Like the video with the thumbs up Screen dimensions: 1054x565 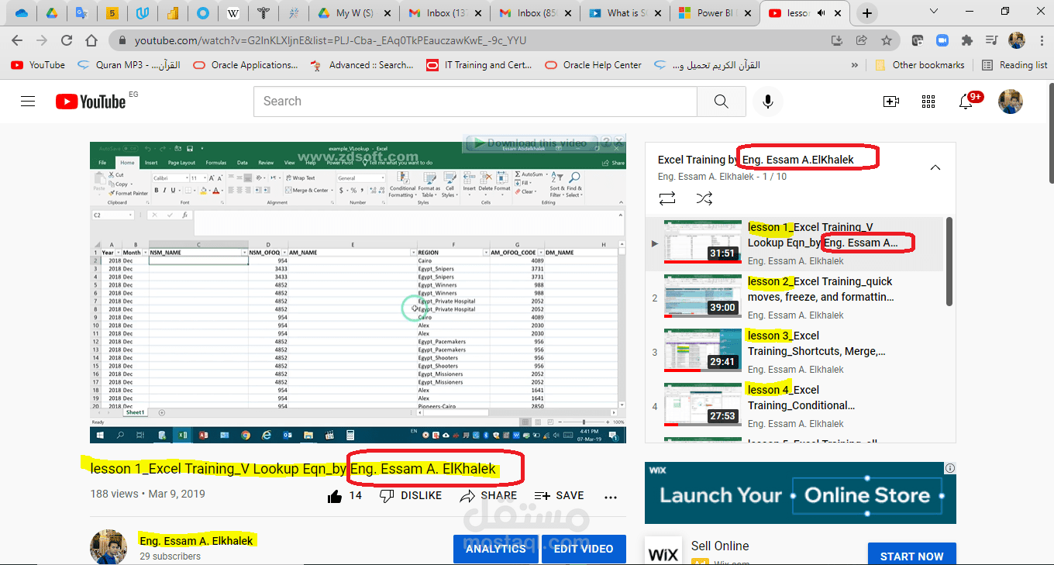334,495
